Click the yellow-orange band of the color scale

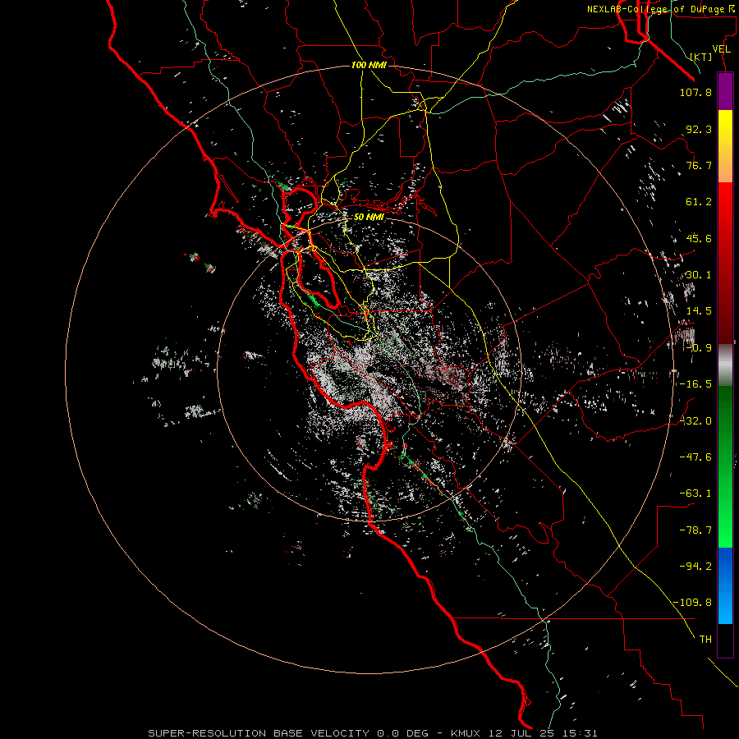pos(725,146)
